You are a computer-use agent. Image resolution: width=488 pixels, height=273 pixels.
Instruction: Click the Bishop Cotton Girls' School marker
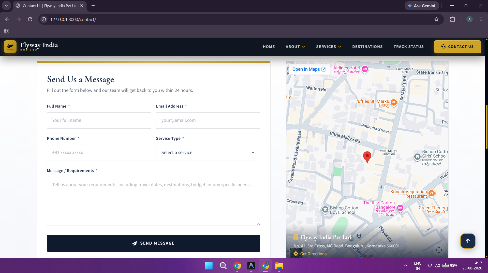coord(417,157)
